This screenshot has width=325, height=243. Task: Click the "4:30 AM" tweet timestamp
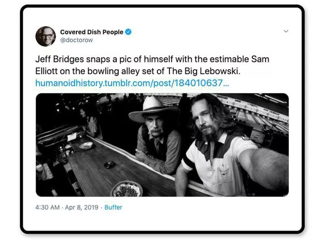coord(48,207)
